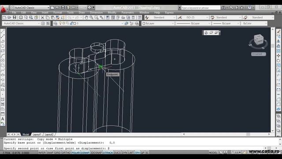The width and height of the screenshot is (282, 159).
Task: Click the Plot printer icon in standard toolbar
Action: coord(21,18)
